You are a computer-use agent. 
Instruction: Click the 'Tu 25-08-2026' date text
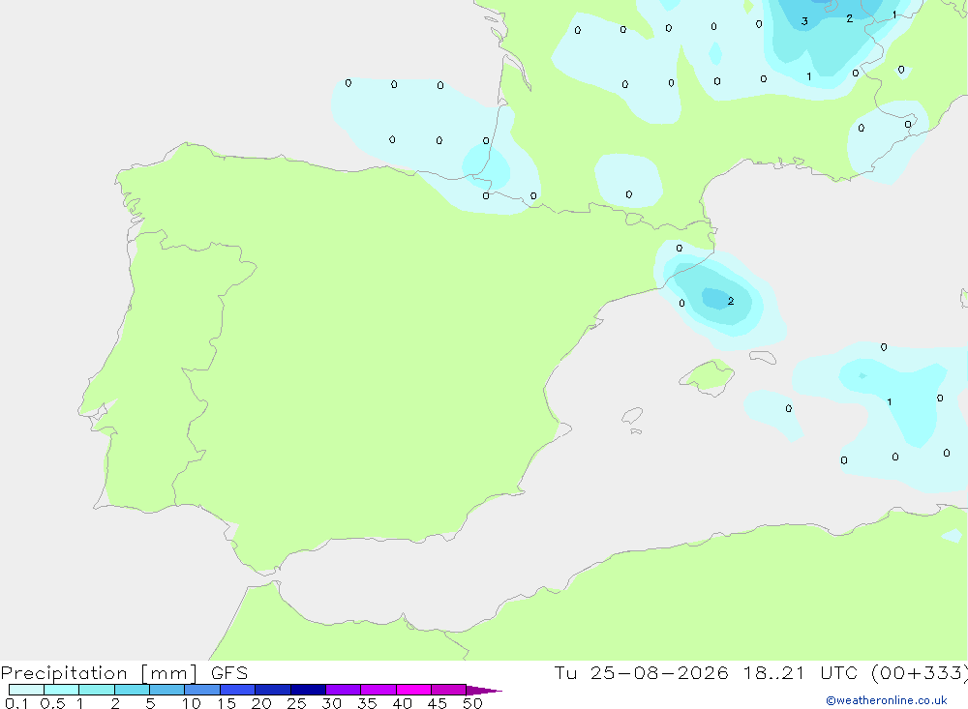[641, 673]
